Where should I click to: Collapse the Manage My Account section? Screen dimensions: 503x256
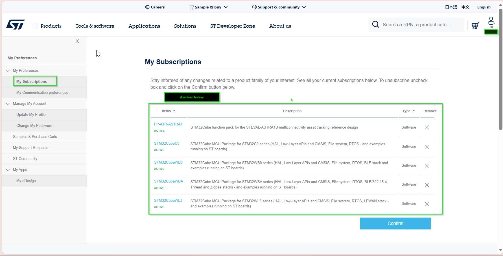click(x=8, y=104)
